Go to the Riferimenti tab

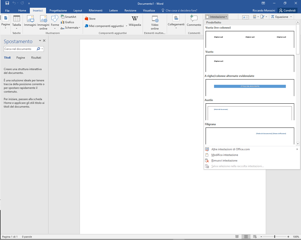(96, 11)
